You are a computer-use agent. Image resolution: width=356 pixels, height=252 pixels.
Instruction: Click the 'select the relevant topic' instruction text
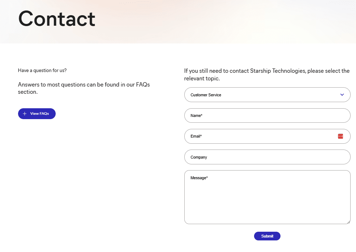[x=267, y=75]
